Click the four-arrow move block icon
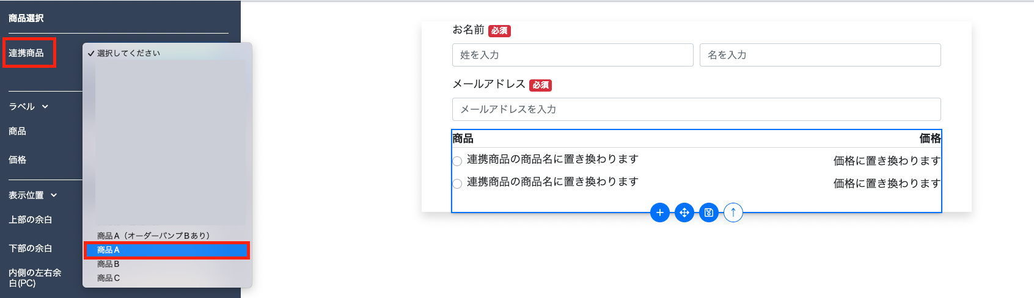Screen dimensions: 1034x298 (x=684, y=213)
